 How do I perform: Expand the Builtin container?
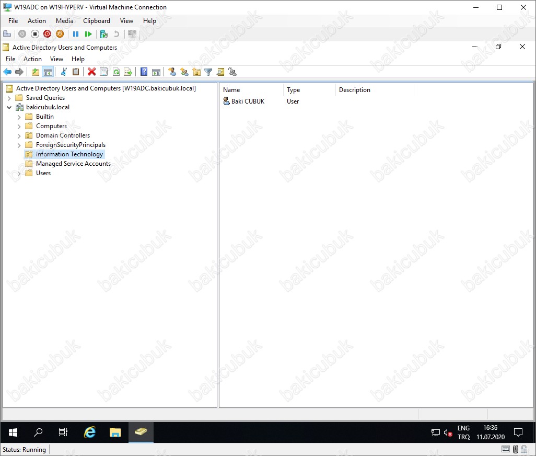tap(19, 117)
